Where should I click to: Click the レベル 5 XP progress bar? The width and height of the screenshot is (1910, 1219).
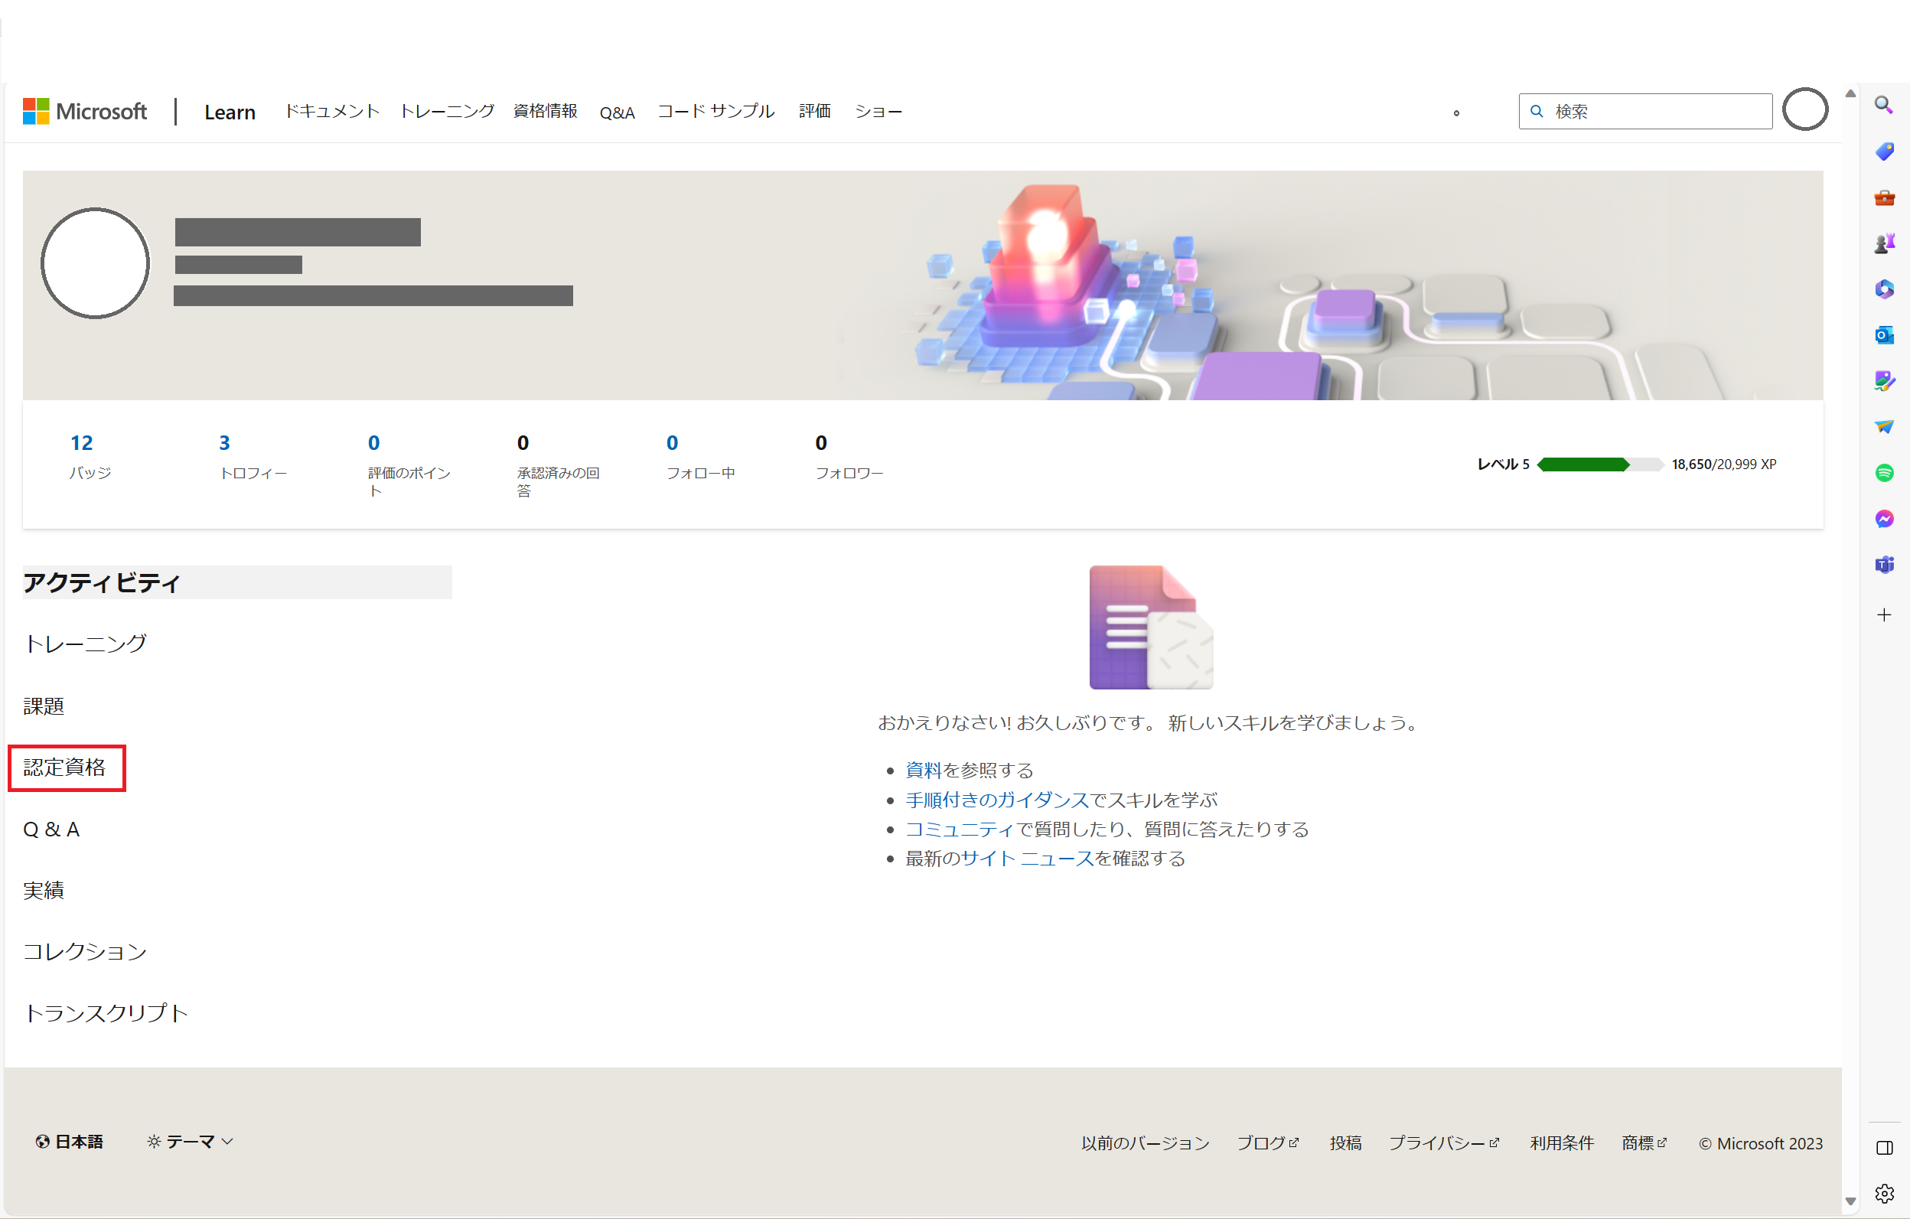(1599, 464)
